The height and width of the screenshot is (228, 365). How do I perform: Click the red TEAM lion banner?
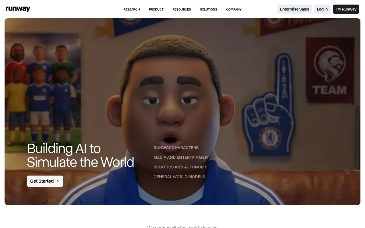click(x=329, y=71)
